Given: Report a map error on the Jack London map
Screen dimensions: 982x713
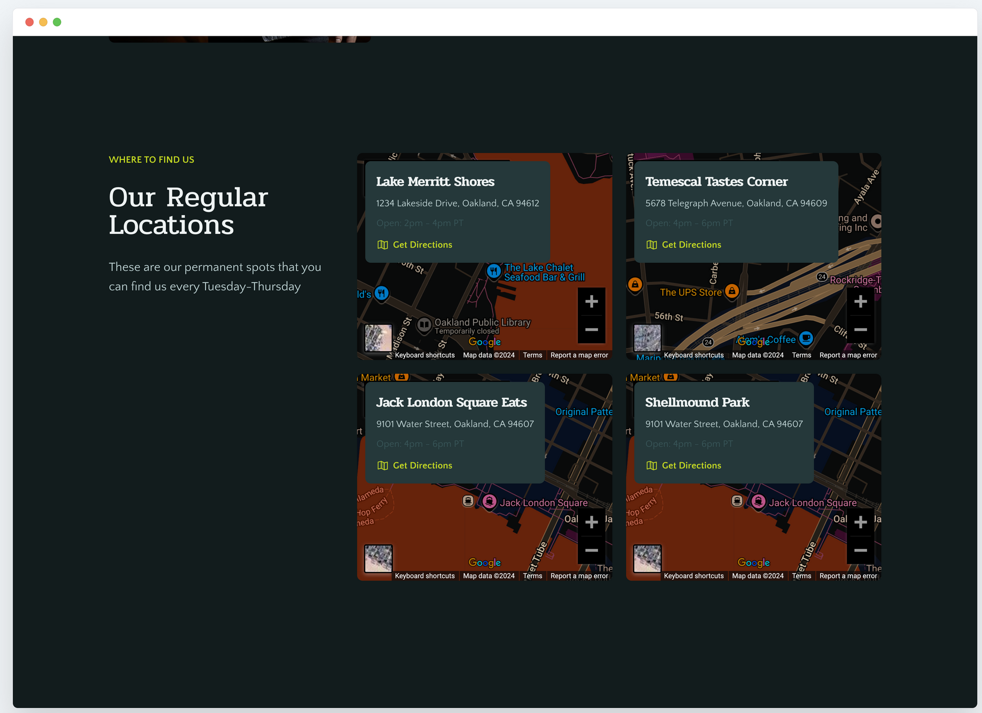Looking at the screenshot, I should (x=579, y=576).
